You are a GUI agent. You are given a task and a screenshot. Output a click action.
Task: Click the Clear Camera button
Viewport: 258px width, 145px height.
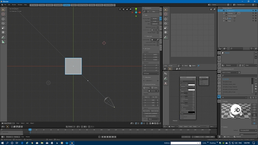(155, 111)
